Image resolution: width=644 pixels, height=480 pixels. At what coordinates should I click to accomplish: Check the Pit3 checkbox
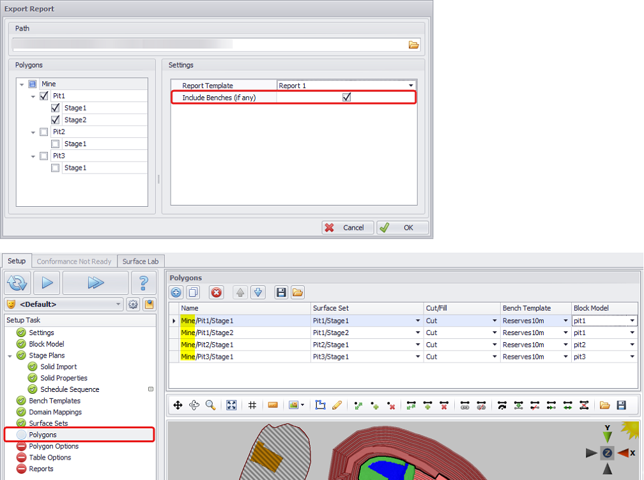click(x=44, y=156)
